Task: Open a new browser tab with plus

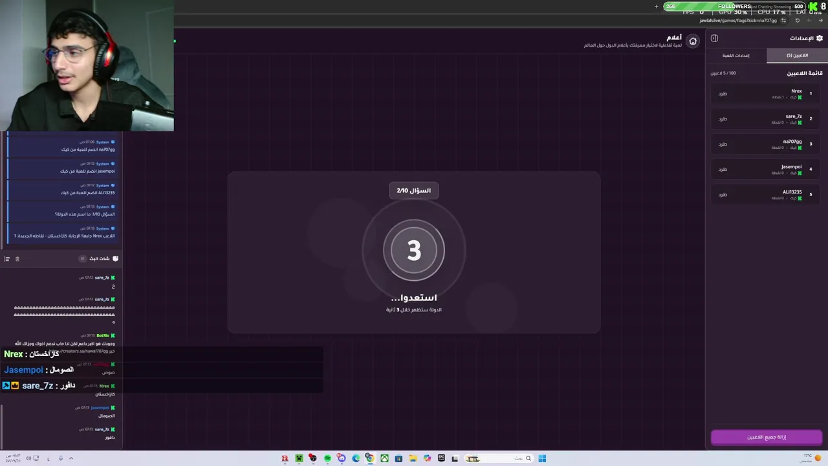Action: coord(657,6)
